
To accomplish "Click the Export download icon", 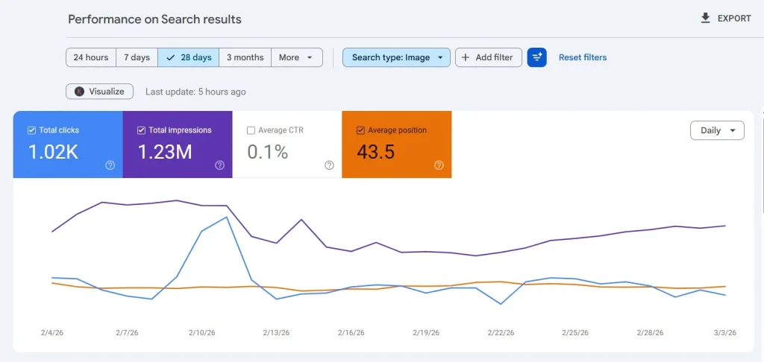I will (x=705, y=19).
